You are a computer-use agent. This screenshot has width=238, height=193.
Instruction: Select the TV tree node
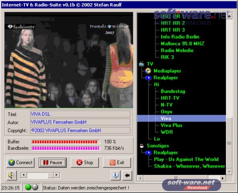click(x=150, y=64)
